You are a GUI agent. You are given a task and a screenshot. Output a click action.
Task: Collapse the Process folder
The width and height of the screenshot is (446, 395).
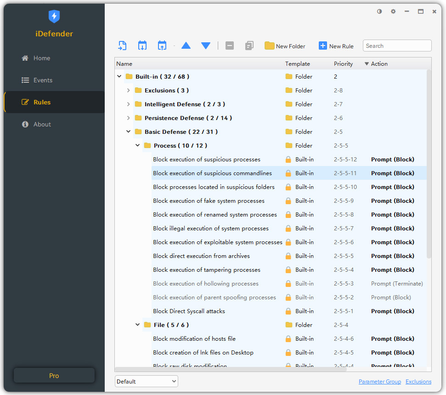click(x=138, y=145)
